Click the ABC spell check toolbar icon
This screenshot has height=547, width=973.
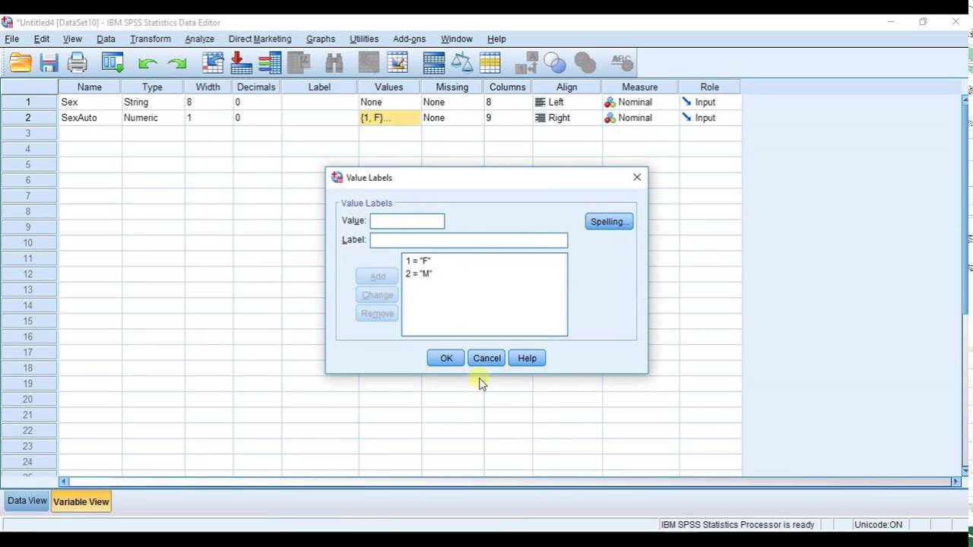[622, 62]
